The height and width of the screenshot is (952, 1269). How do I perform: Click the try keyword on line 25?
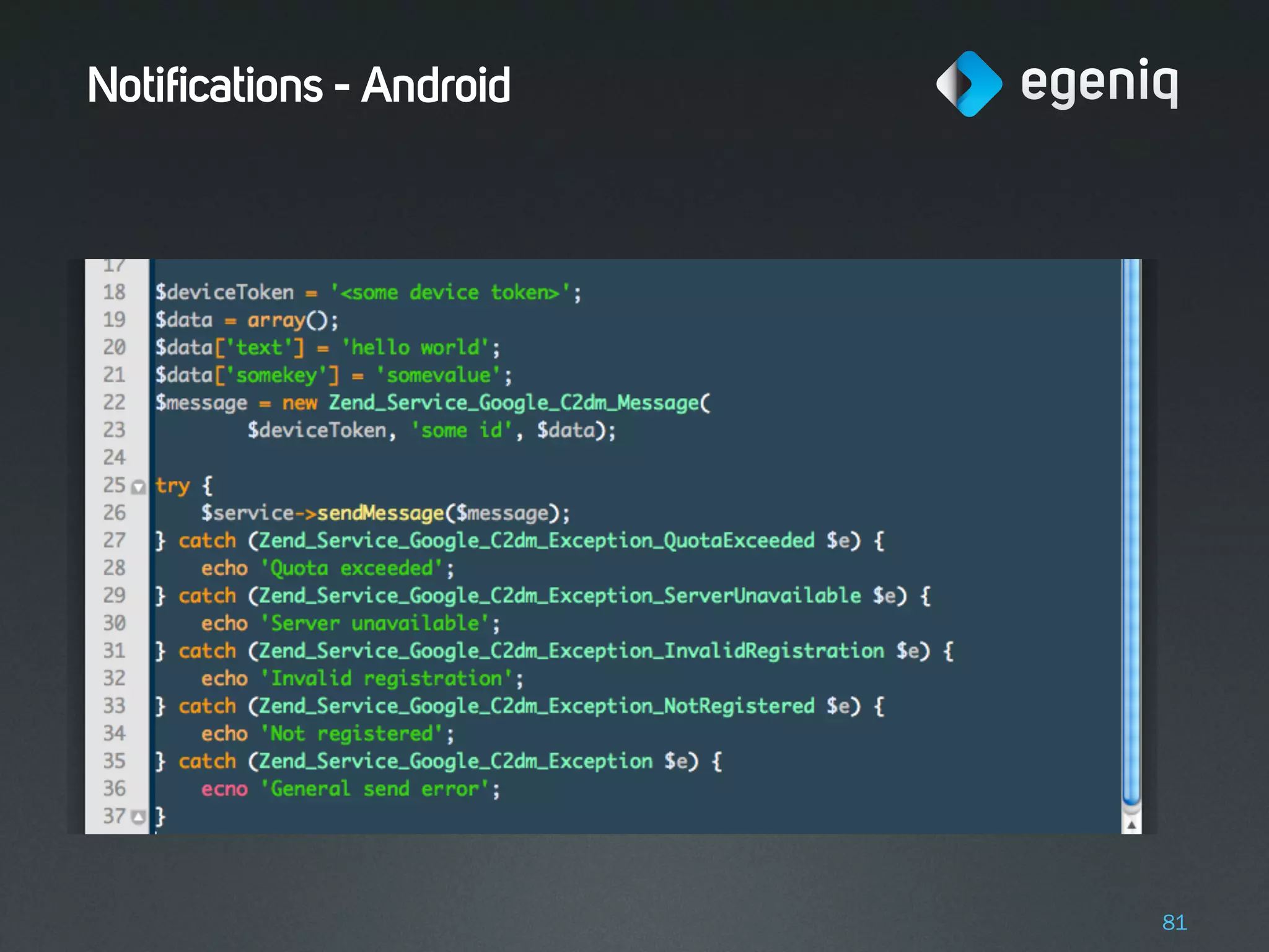coord(172,486)
